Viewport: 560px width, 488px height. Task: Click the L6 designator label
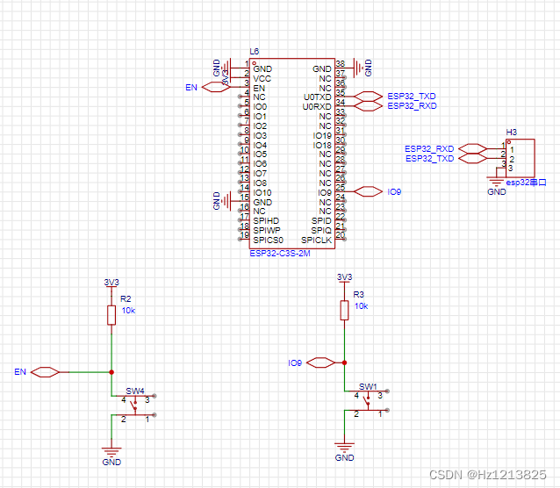254,52
